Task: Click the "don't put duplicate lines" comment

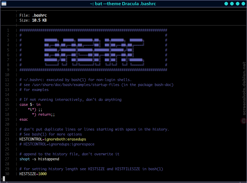Action: (94, 129)
